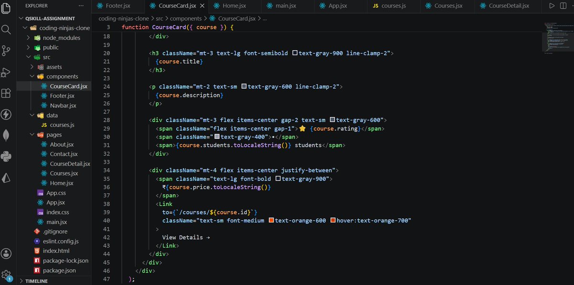Click color swatch before text-orange-600

pyautogui.click(x=271, y=220)
